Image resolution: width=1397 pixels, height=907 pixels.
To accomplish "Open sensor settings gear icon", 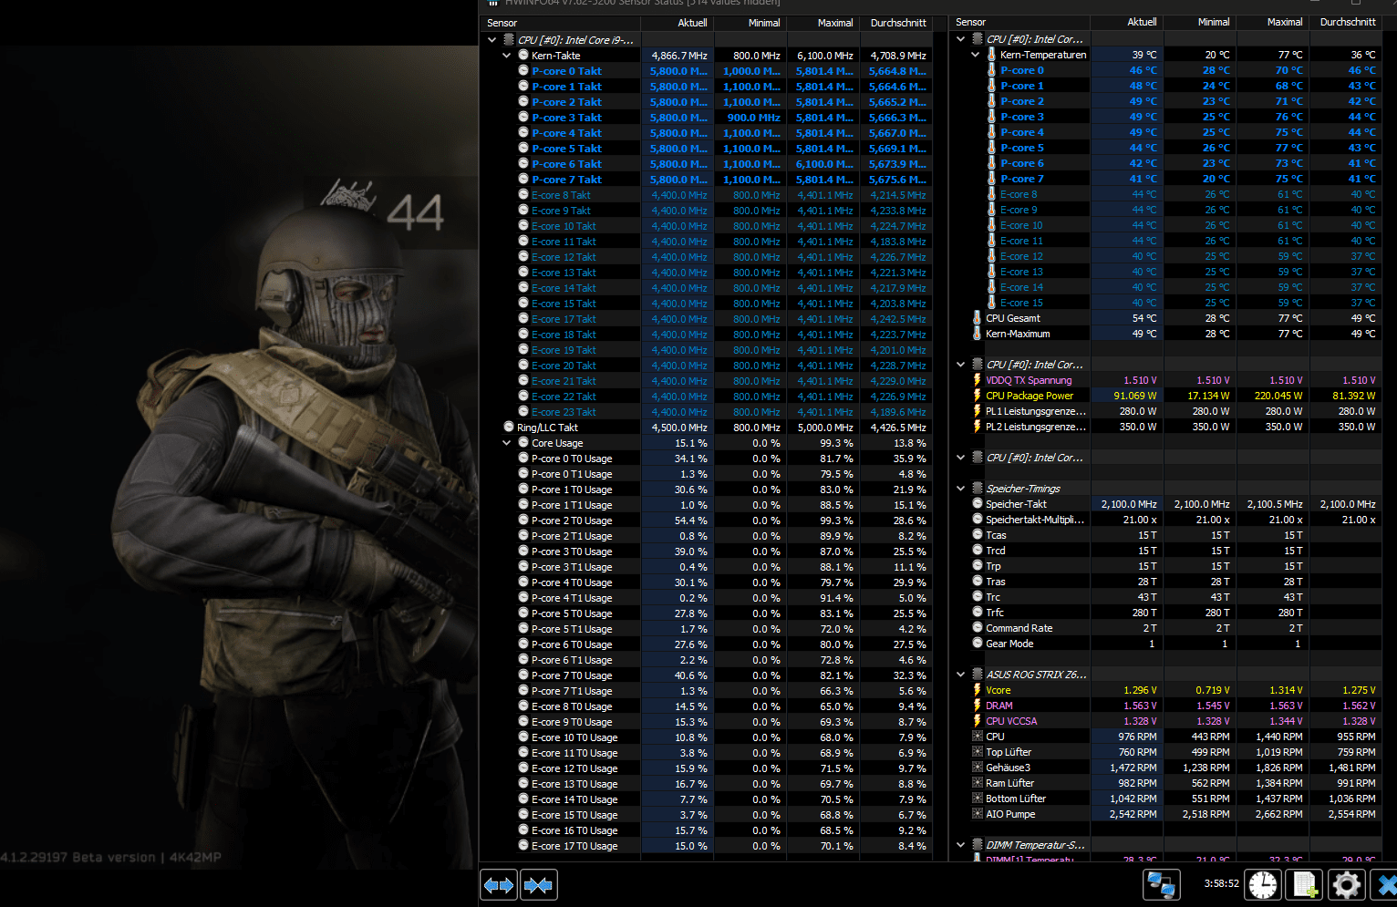I will coord(1346,884).
